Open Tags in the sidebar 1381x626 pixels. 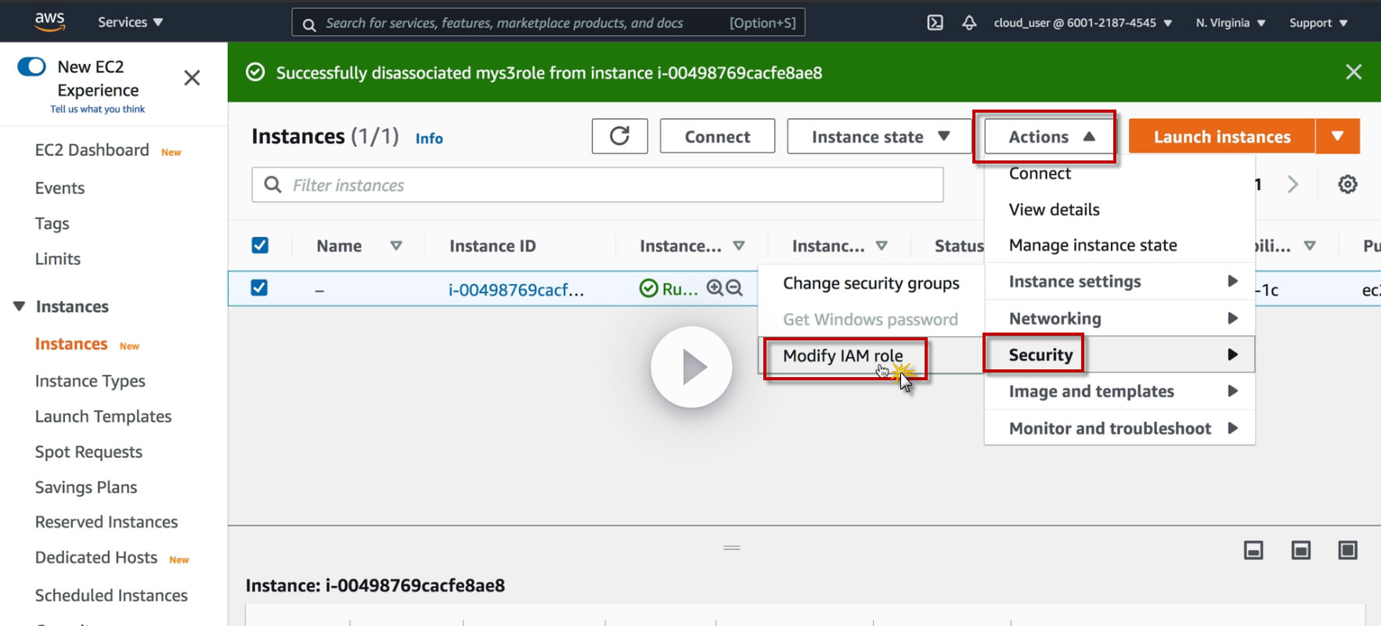[x=52, y=224]
